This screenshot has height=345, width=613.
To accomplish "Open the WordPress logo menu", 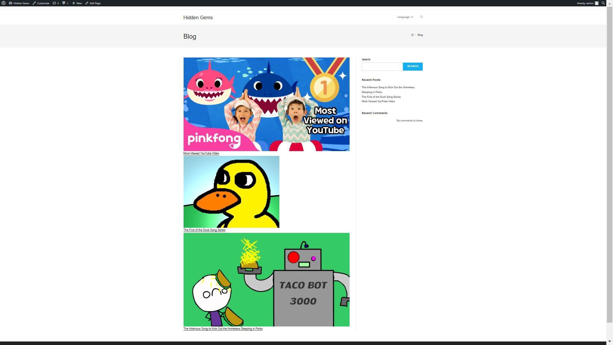I will (4, 3).
